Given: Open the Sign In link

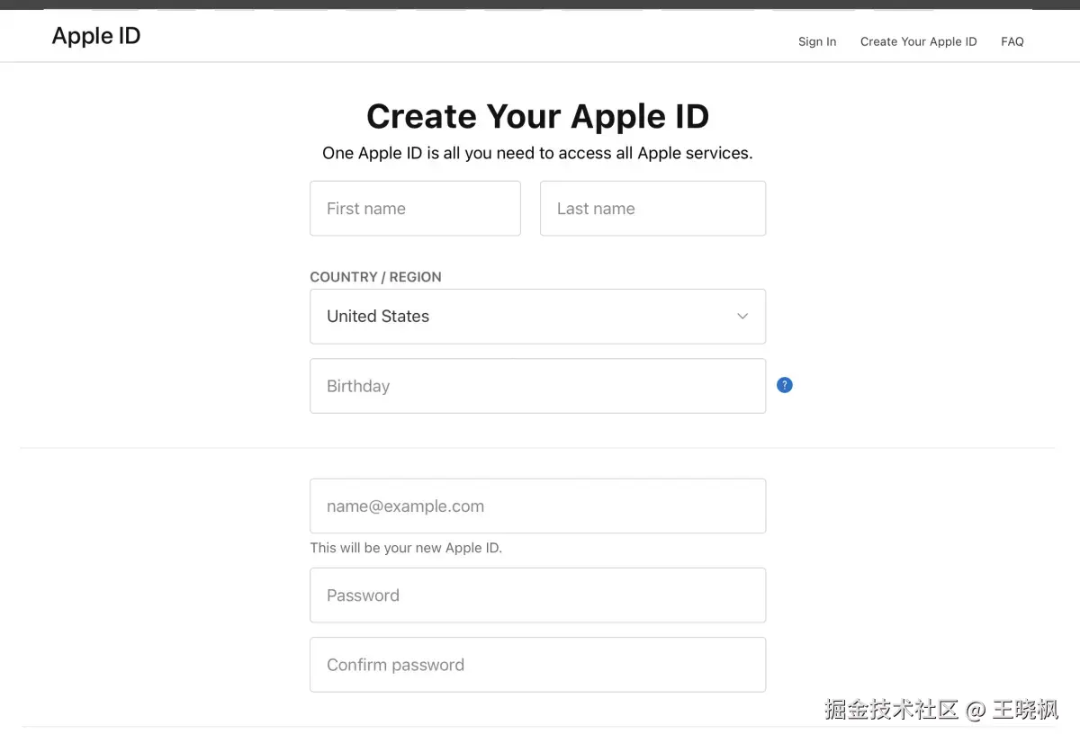Looking at the screenshot, I should click(817, 41).
